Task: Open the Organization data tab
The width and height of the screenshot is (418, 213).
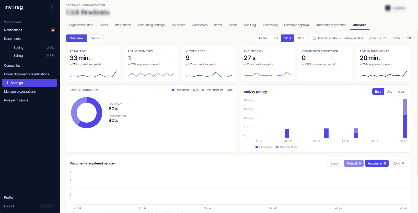Action: coord(81,25)
